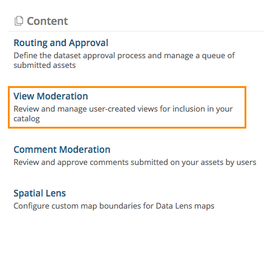Click the user-created views description text

[x=123, y=114]
